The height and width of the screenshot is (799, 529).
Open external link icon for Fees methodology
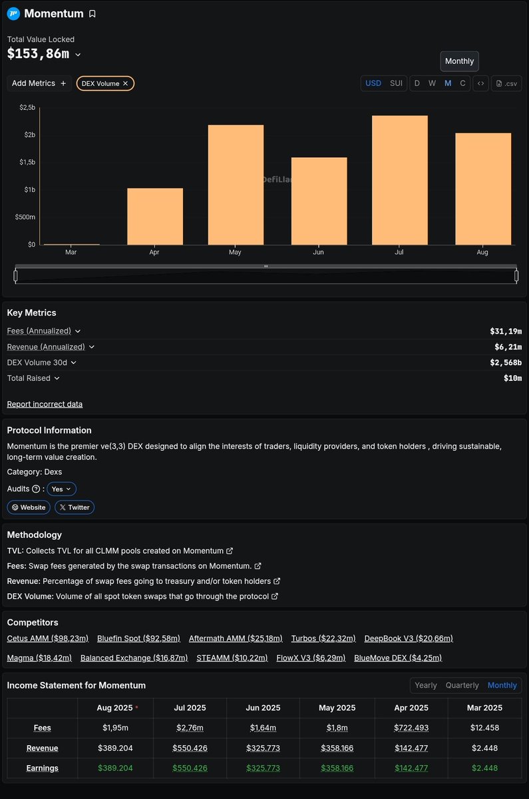coord(258,566)
